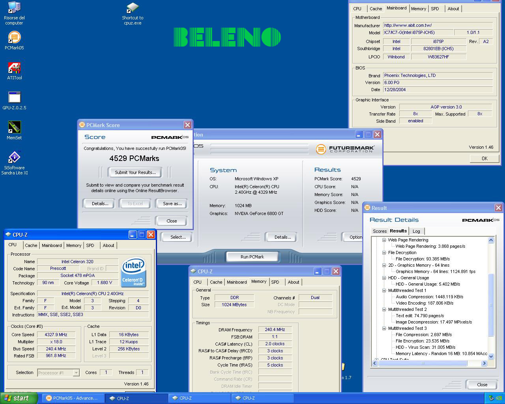
Task: Click OK in CPU-Z mainboard window
Action: [484, 158]
